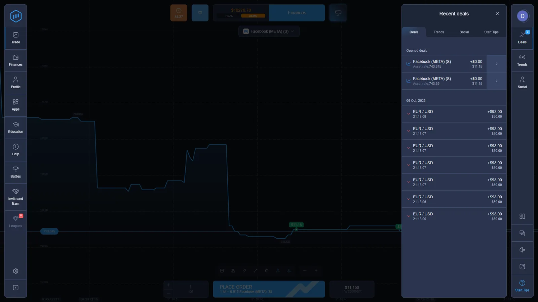Image resolution: width=538 pixels, height=302 pixels.
Task: Select the chart type tool
Action: pyautogui.click(x=222, y=271)
